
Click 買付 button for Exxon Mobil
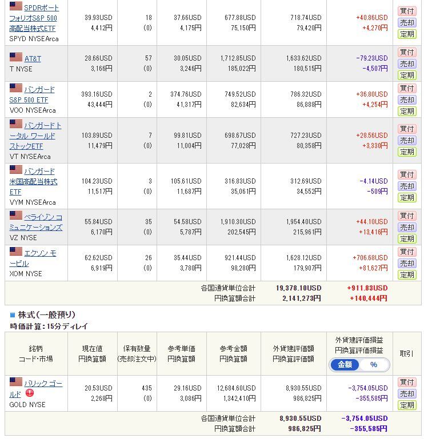[x=407, y=252]
